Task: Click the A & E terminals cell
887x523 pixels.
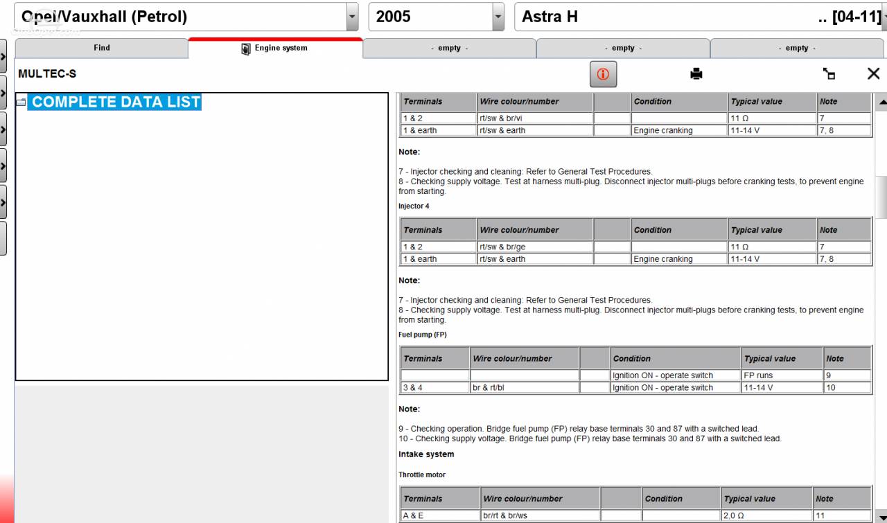Action: [x=439, y=515]
